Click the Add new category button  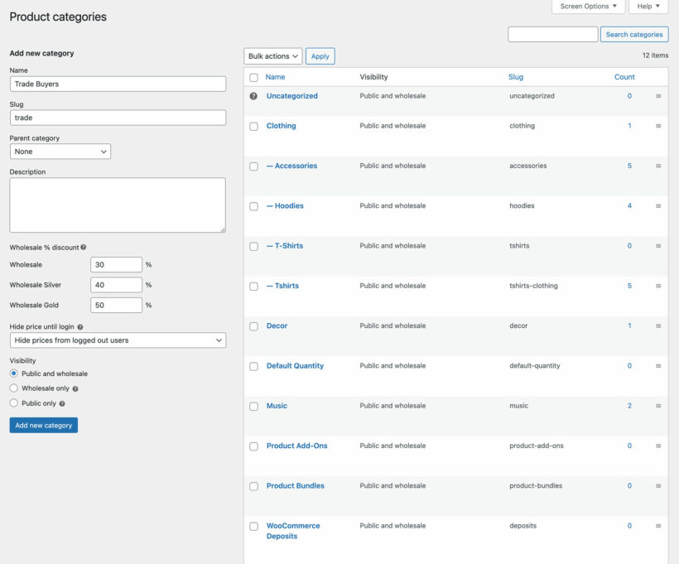tap(43, 424)
